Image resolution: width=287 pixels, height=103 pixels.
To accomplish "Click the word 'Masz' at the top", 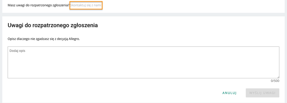I will tap(11, 5).
